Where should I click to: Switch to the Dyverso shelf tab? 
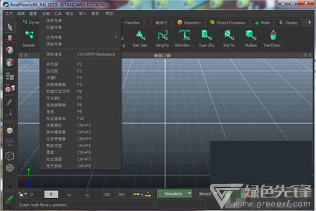[x=31, y=23]
